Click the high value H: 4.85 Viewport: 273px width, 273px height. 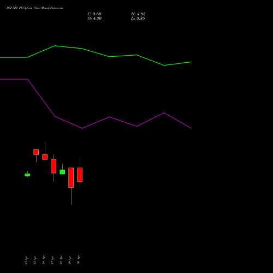tap(138, 14)
